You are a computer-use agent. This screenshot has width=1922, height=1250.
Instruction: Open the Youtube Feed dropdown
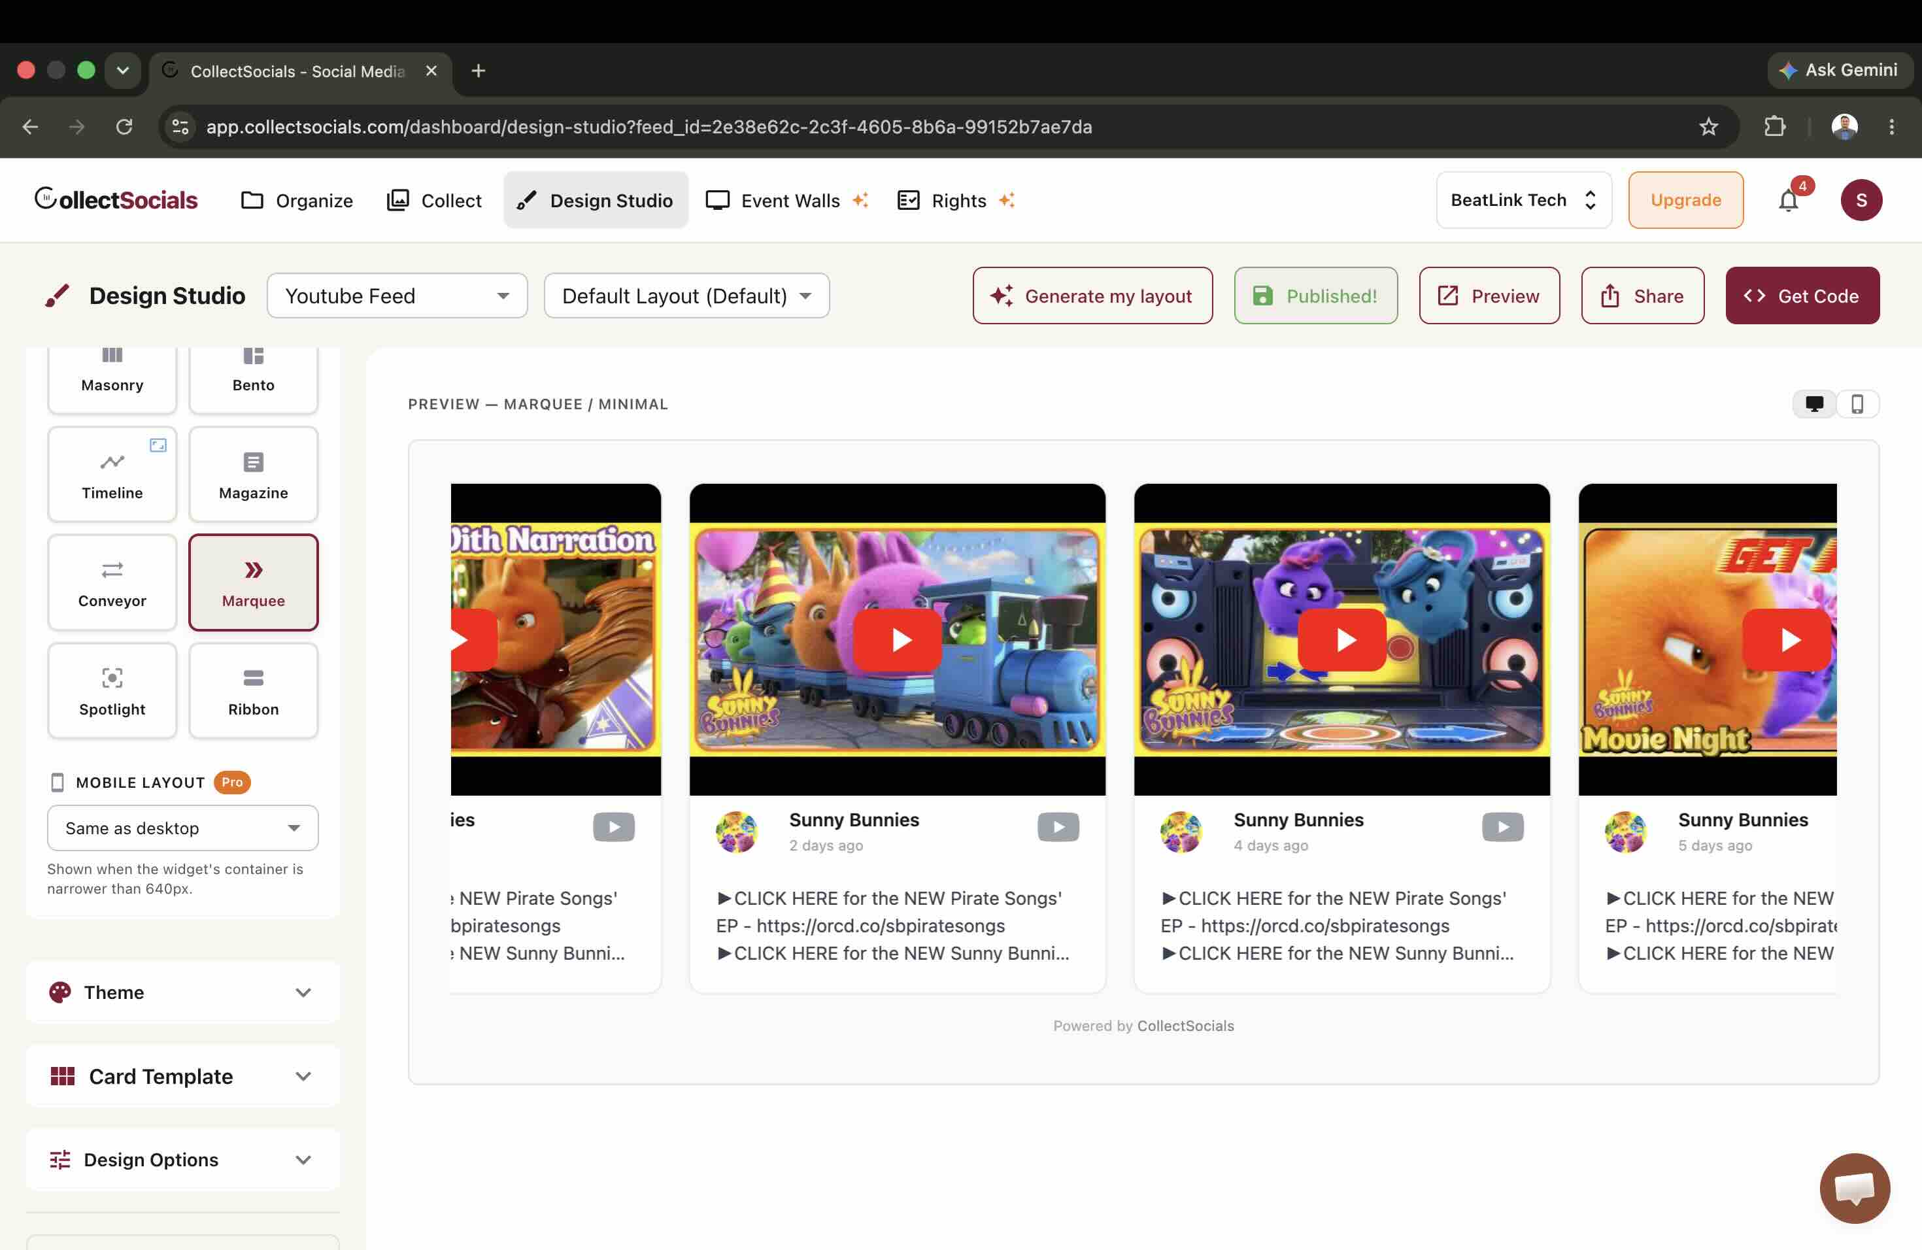397,296
